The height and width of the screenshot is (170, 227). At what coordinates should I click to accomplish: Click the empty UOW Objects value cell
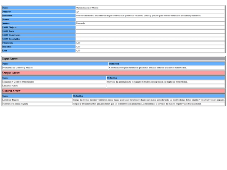150,27
